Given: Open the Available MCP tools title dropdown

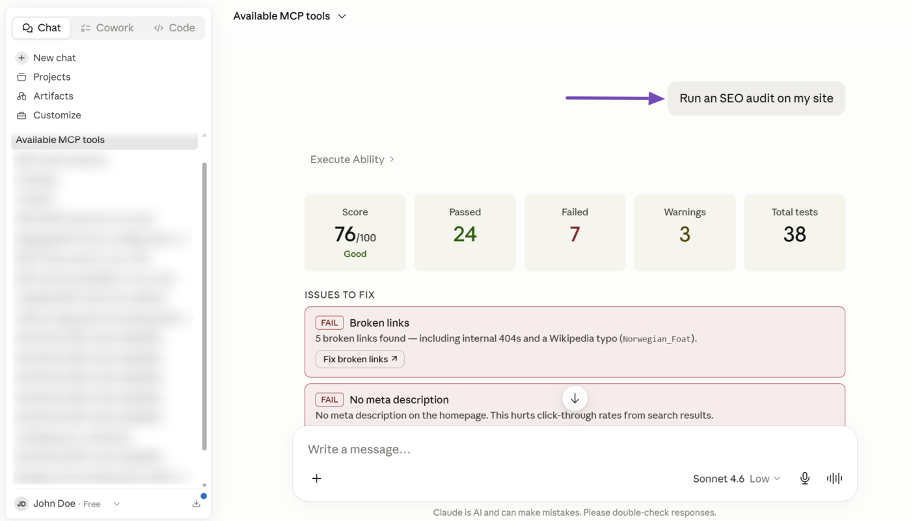Looking at the screenshot, I should [x=290, y=16].
